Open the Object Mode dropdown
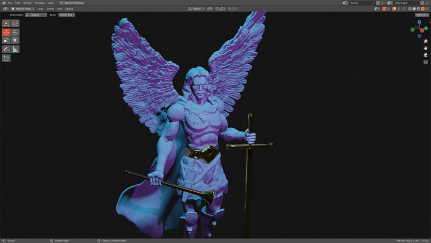This screenshot has width=431, height=243. [23, 9]
